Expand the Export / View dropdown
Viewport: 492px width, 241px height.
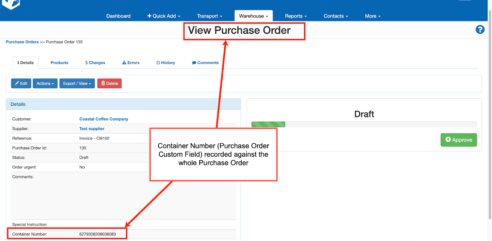[x=77, y=83]
